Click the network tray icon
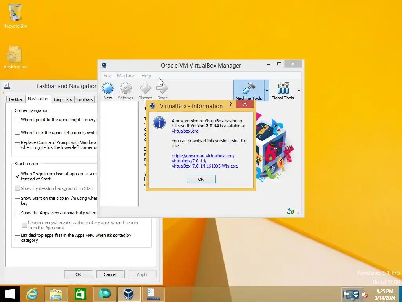Image resolution: width=402 pixels, height=302 pixels. (x=356, y=294)
